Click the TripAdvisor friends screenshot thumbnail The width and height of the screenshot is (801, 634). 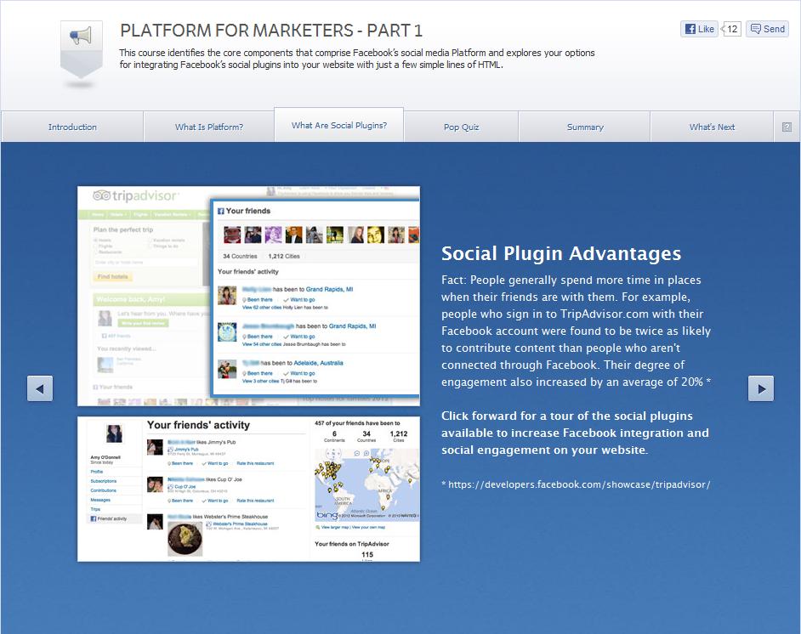pyautogui.click(x=249, y=296)
